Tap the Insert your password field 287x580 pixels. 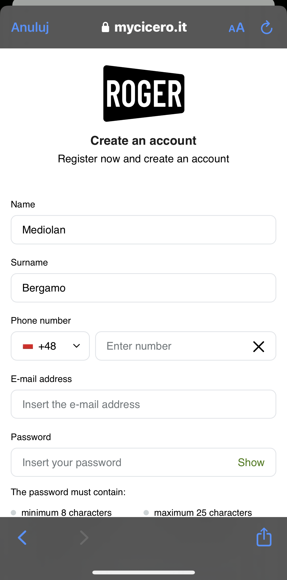coord(122,463)
